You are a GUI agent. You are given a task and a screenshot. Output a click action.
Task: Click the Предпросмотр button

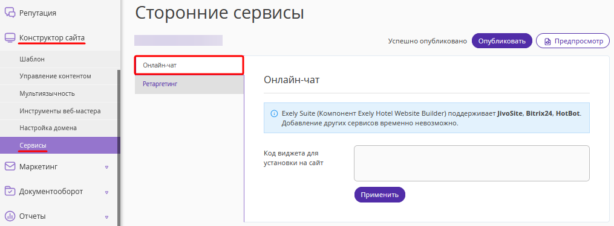pyautogui.click(x=572, y=41)
